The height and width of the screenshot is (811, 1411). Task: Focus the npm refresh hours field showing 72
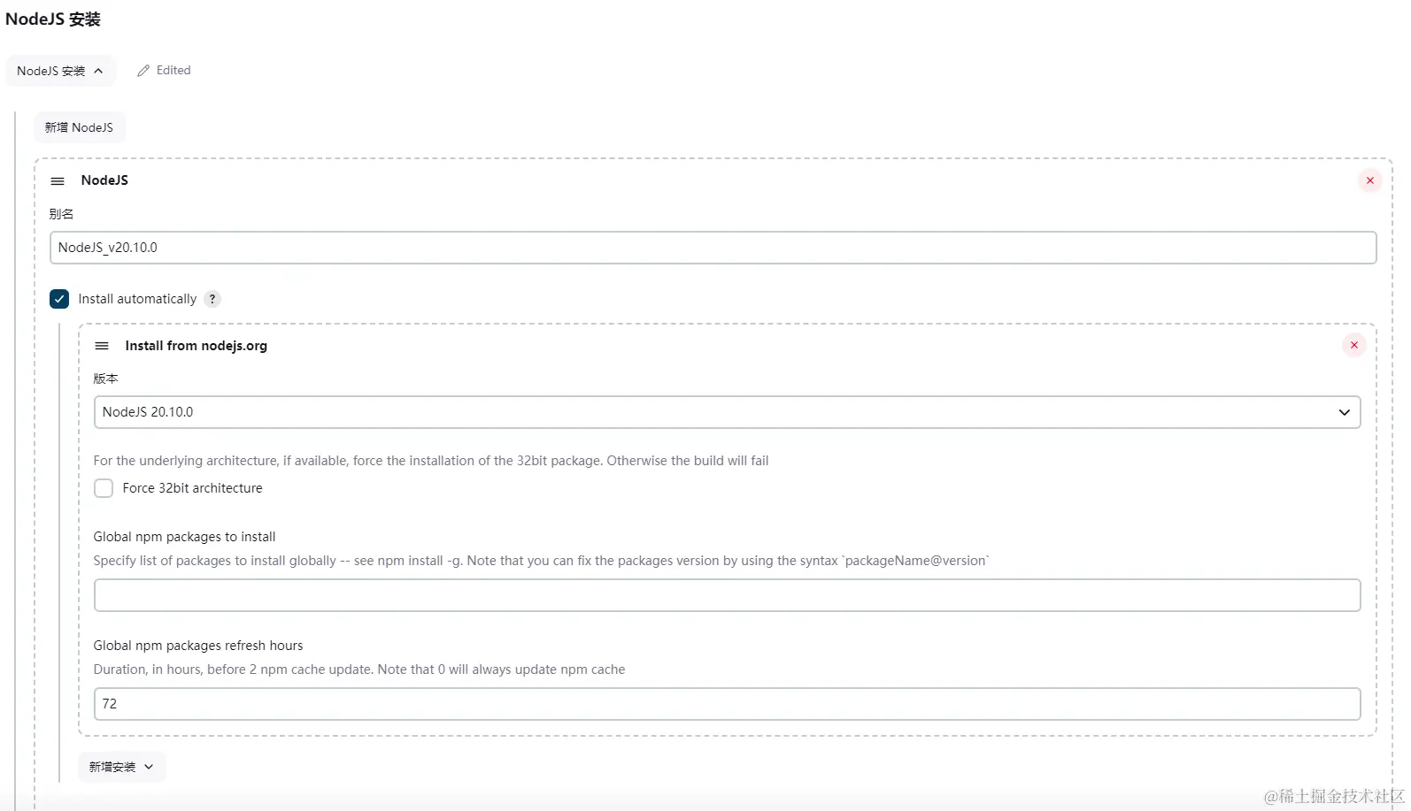pos(726,704)
